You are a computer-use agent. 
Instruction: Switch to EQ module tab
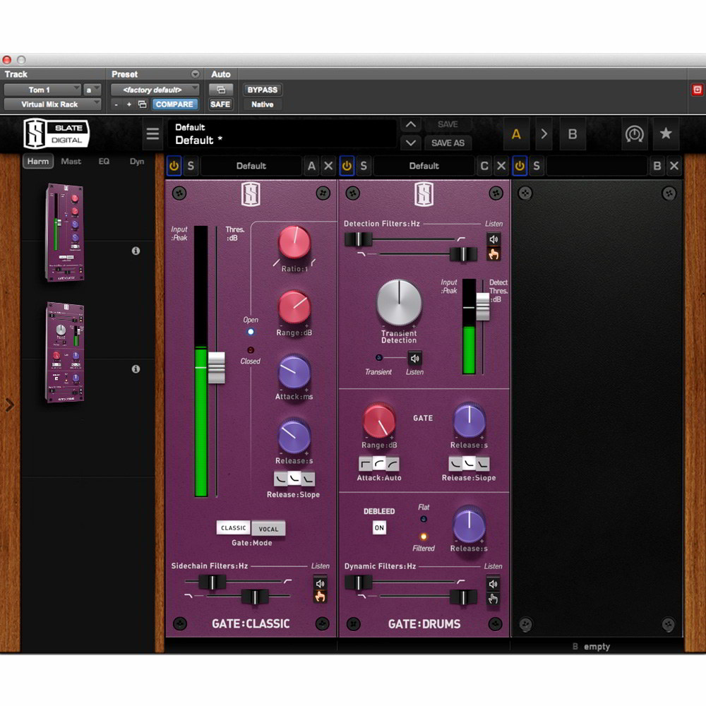point(104,161)
